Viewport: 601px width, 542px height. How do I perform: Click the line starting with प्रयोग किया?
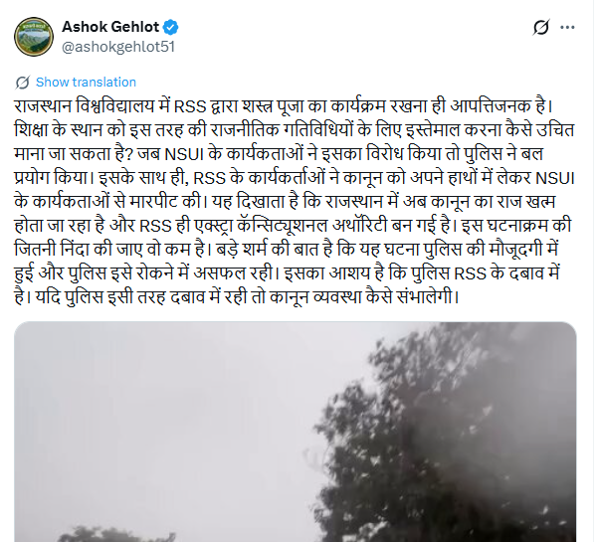(x=295, y=178)
